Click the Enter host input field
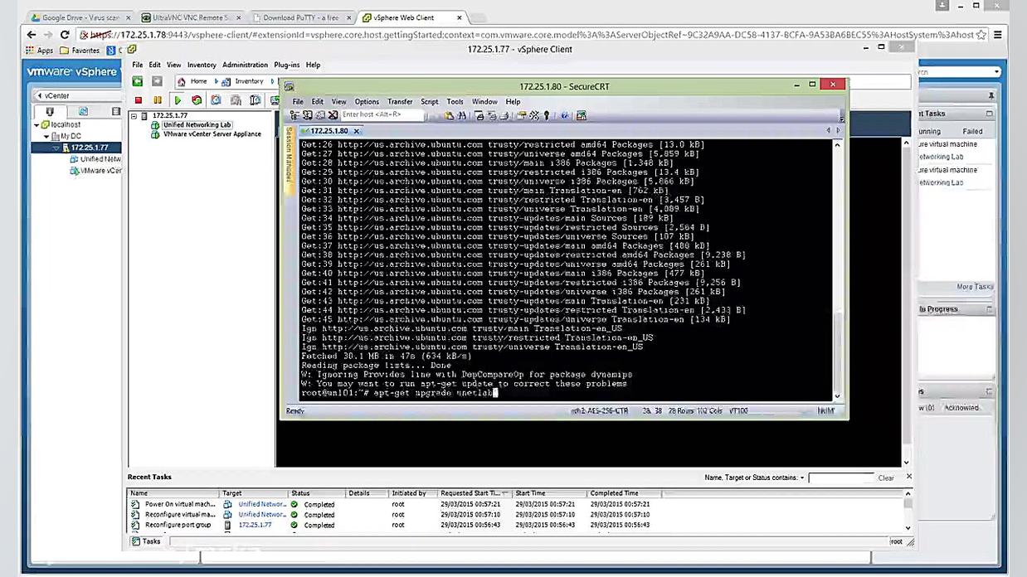This screenshot has height=577, width=1027. coord(382,115)
